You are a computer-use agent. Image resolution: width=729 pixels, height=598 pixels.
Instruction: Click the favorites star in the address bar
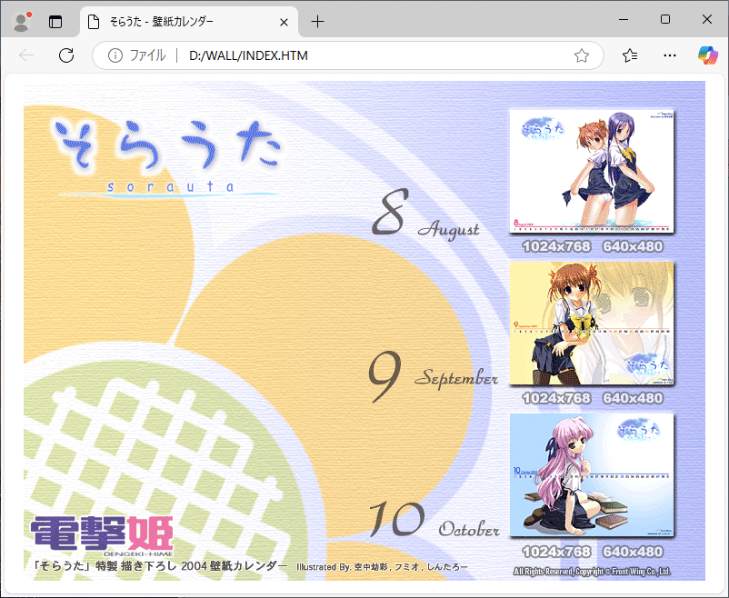(x=581, y=55)
